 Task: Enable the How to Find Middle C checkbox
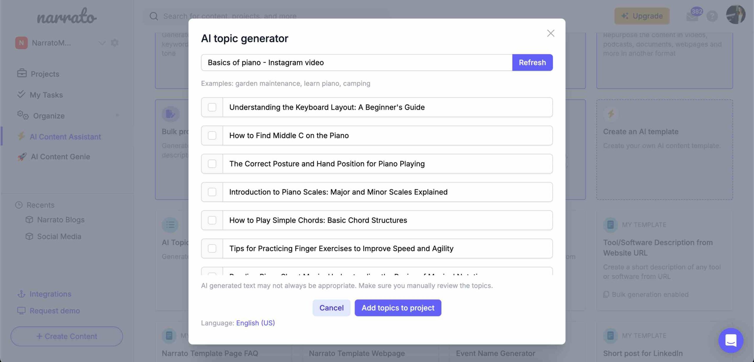click(211, 135)
